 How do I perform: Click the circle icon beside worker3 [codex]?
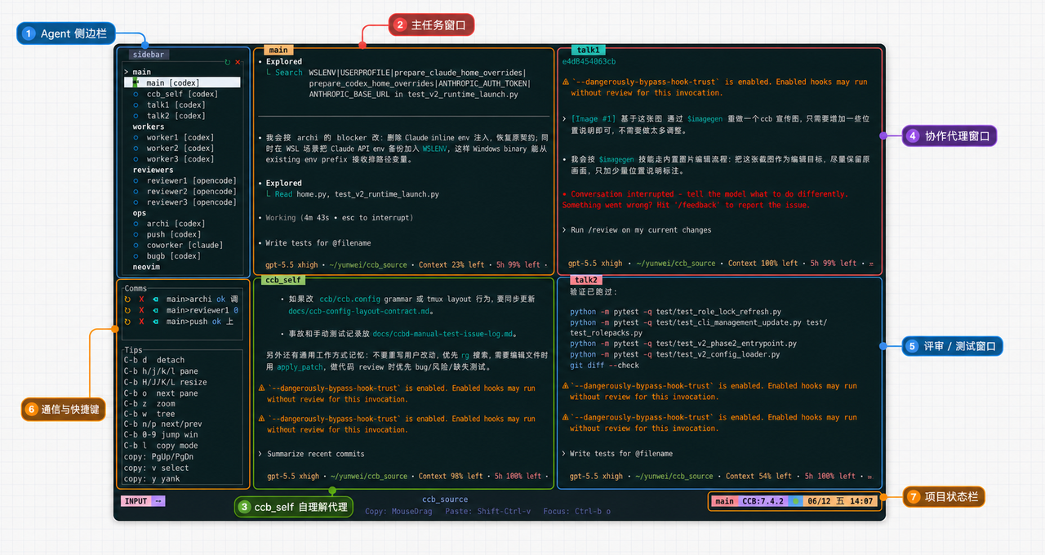pyautogui.click(x=136, y=159)
